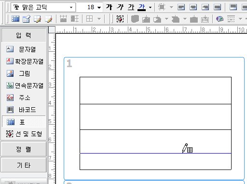
Task: Select 선 및 도형 lines and shapes
Action: click(24, 134)
